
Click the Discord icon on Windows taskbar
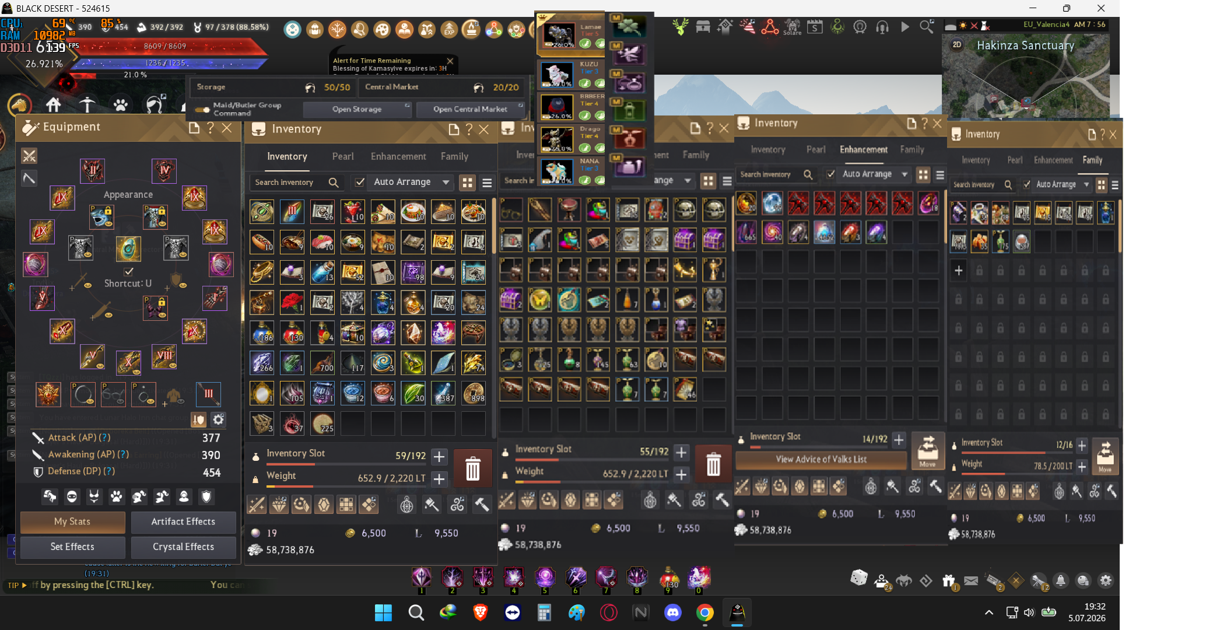click(x=673, y=612)
